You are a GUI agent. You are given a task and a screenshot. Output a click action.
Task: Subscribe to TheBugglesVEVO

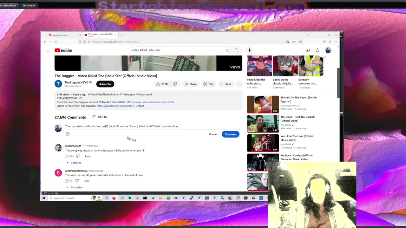[105, 84]
